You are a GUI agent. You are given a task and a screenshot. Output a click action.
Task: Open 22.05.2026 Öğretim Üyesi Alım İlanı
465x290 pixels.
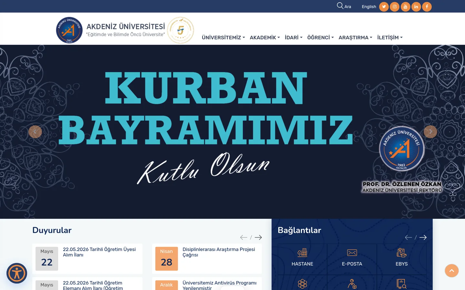[x=99, y=252]
